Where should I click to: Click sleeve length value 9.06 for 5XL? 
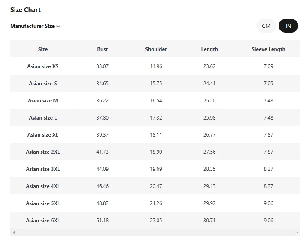(268, 203)
